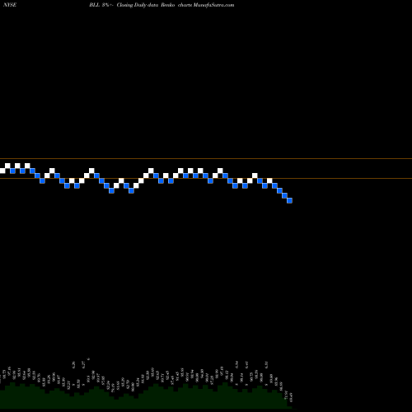412x412 pixels.
Task: Click the MunafaSutra.com text in chart title
Action: [213, 5]
